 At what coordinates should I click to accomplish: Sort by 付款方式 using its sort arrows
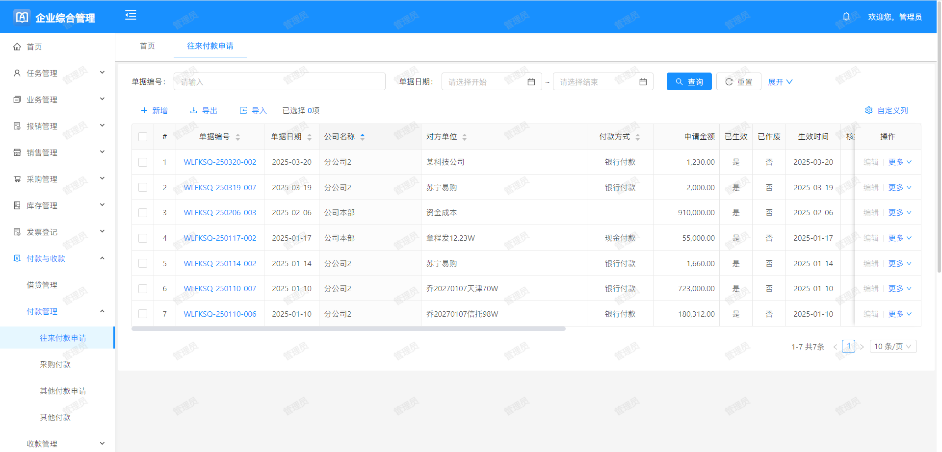[x=638, y=137]
